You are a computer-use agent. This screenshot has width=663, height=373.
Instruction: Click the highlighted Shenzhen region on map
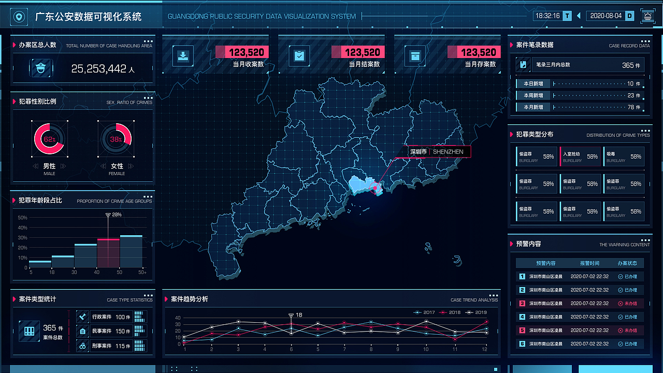click(363, 184)
